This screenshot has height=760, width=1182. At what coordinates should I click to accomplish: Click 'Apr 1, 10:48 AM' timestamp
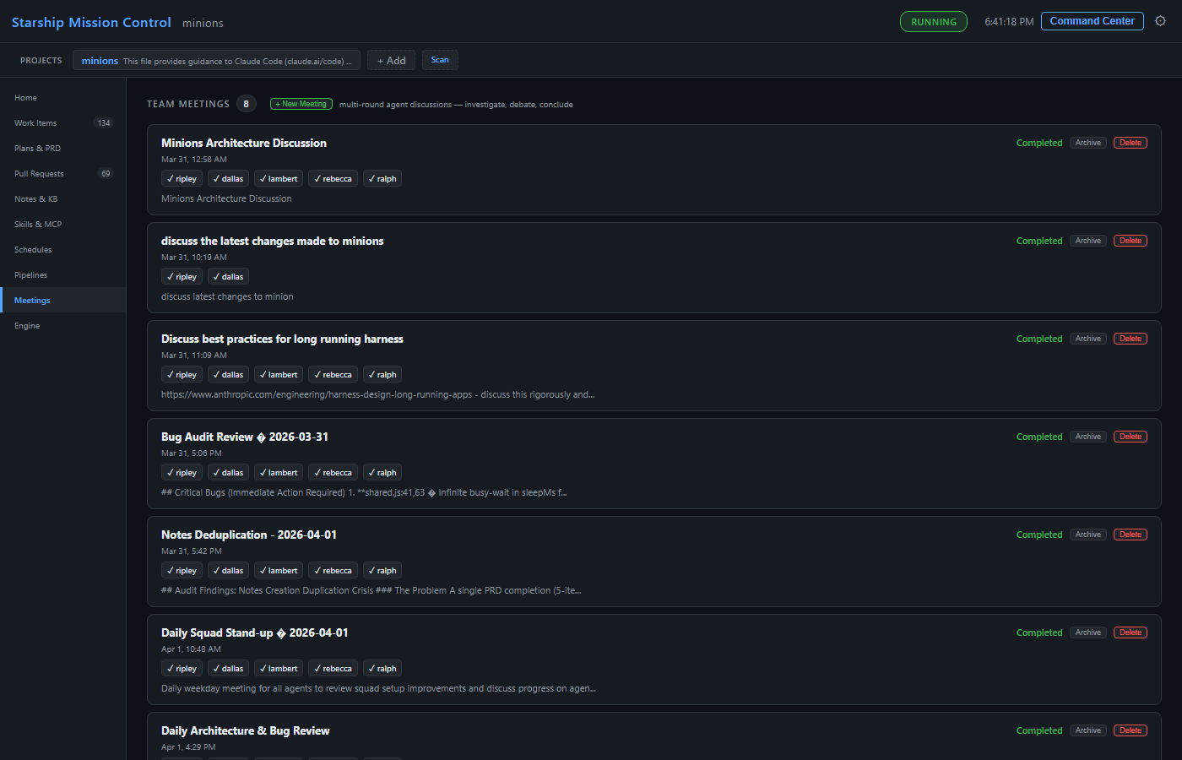click(191, 649)
